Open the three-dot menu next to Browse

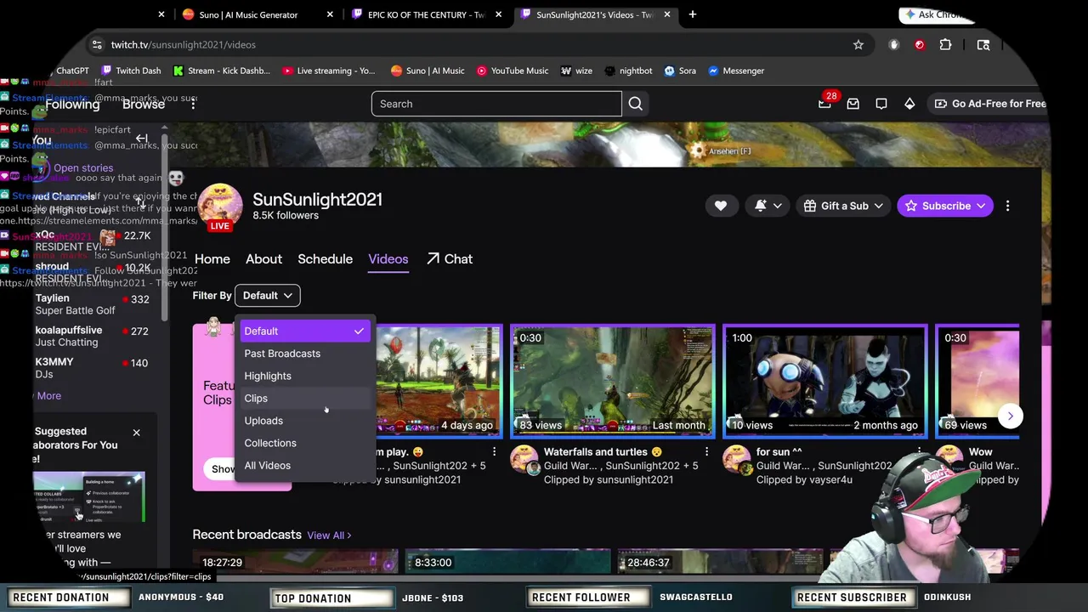[193, 103]
